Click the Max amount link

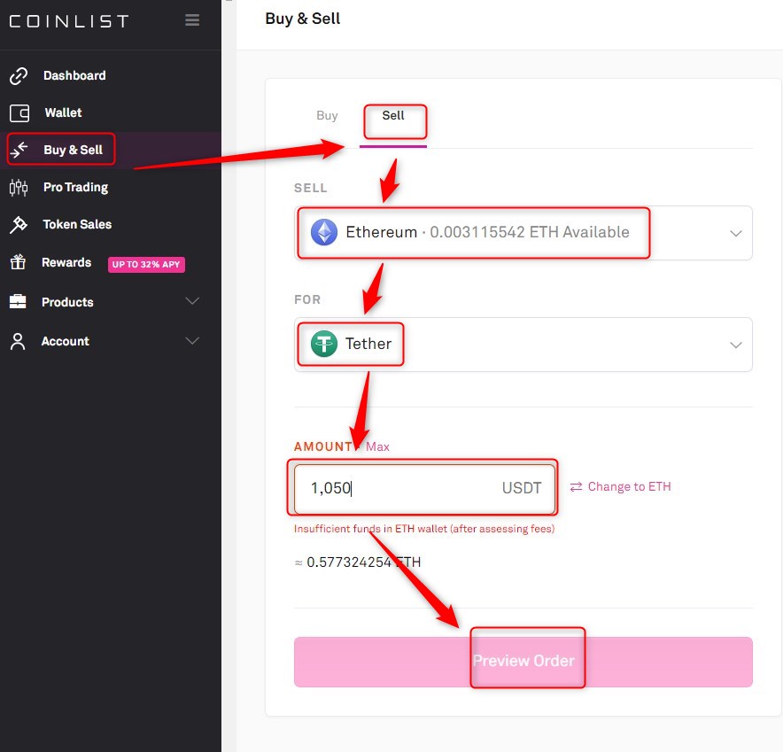377,447
